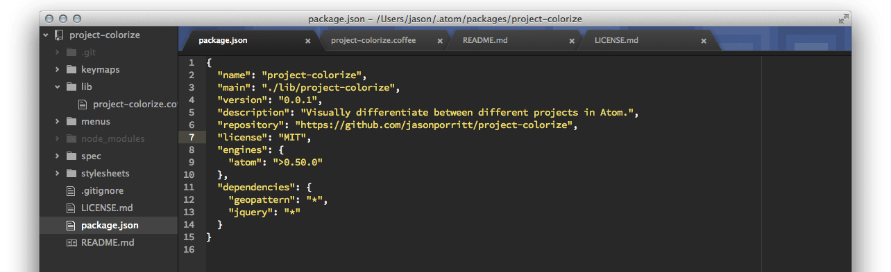Click line number 16 in the gutter

point(189,250)
